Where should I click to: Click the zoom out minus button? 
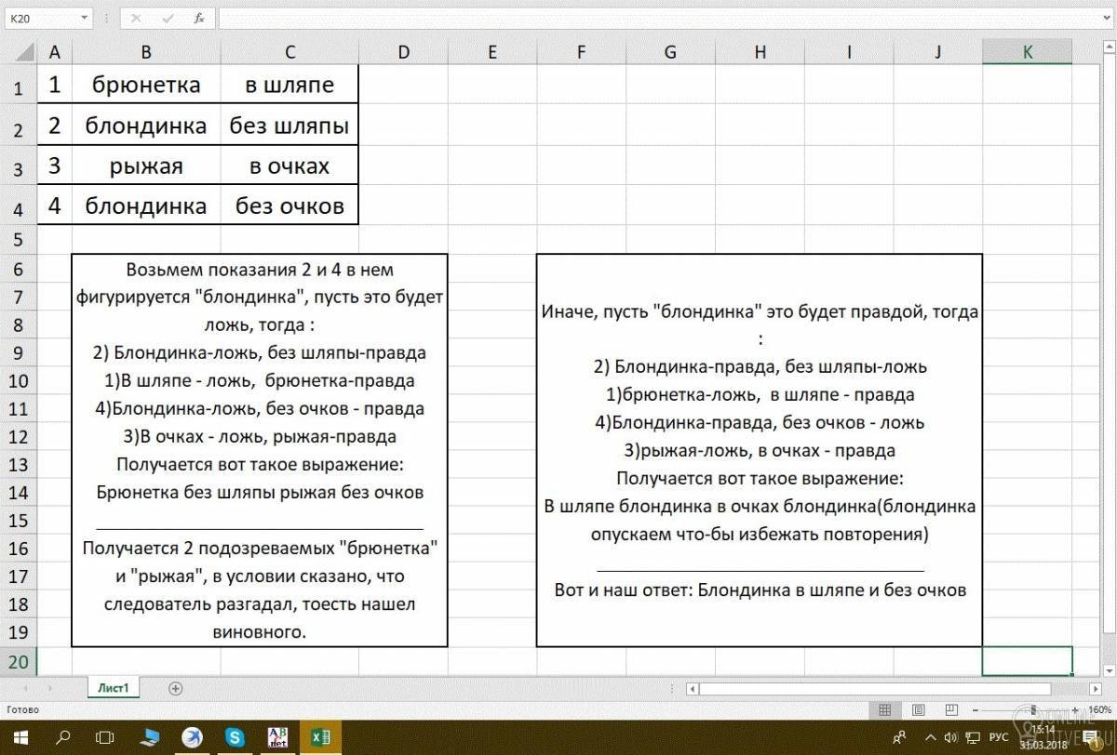976,710
